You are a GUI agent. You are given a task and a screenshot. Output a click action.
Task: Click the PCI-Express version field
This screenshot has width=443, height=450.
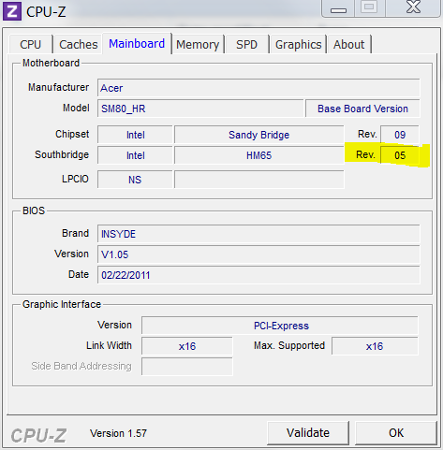coord(280,326)
